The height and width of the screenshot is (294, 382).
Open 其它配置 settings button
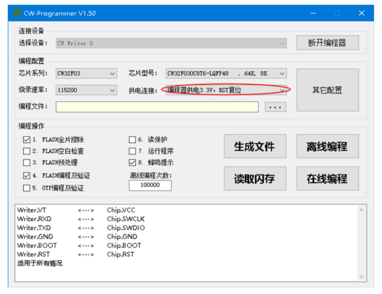(327, 90)
